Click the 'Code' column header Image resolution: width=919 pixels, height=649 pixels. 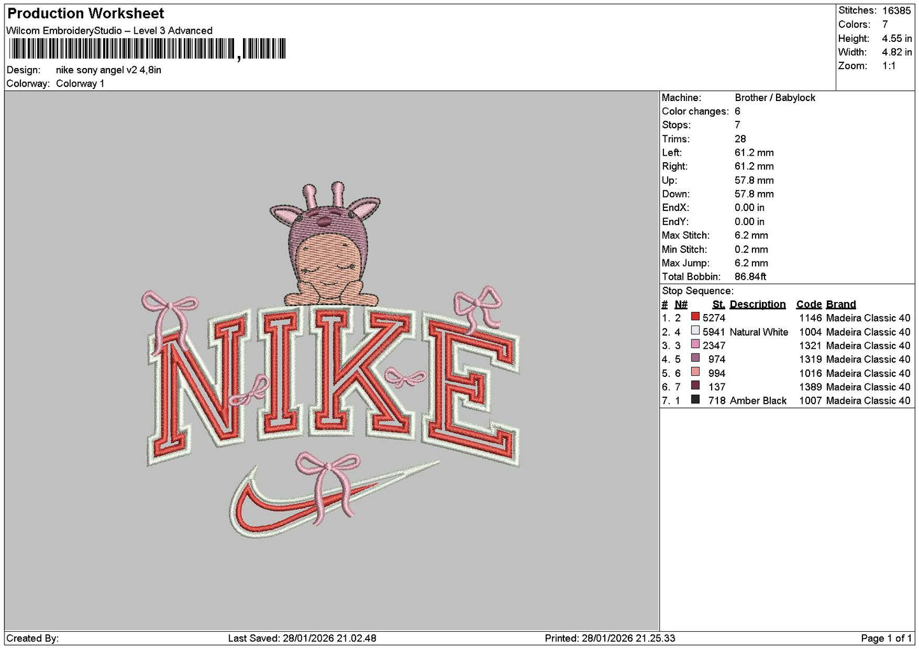tap(809, 304)
